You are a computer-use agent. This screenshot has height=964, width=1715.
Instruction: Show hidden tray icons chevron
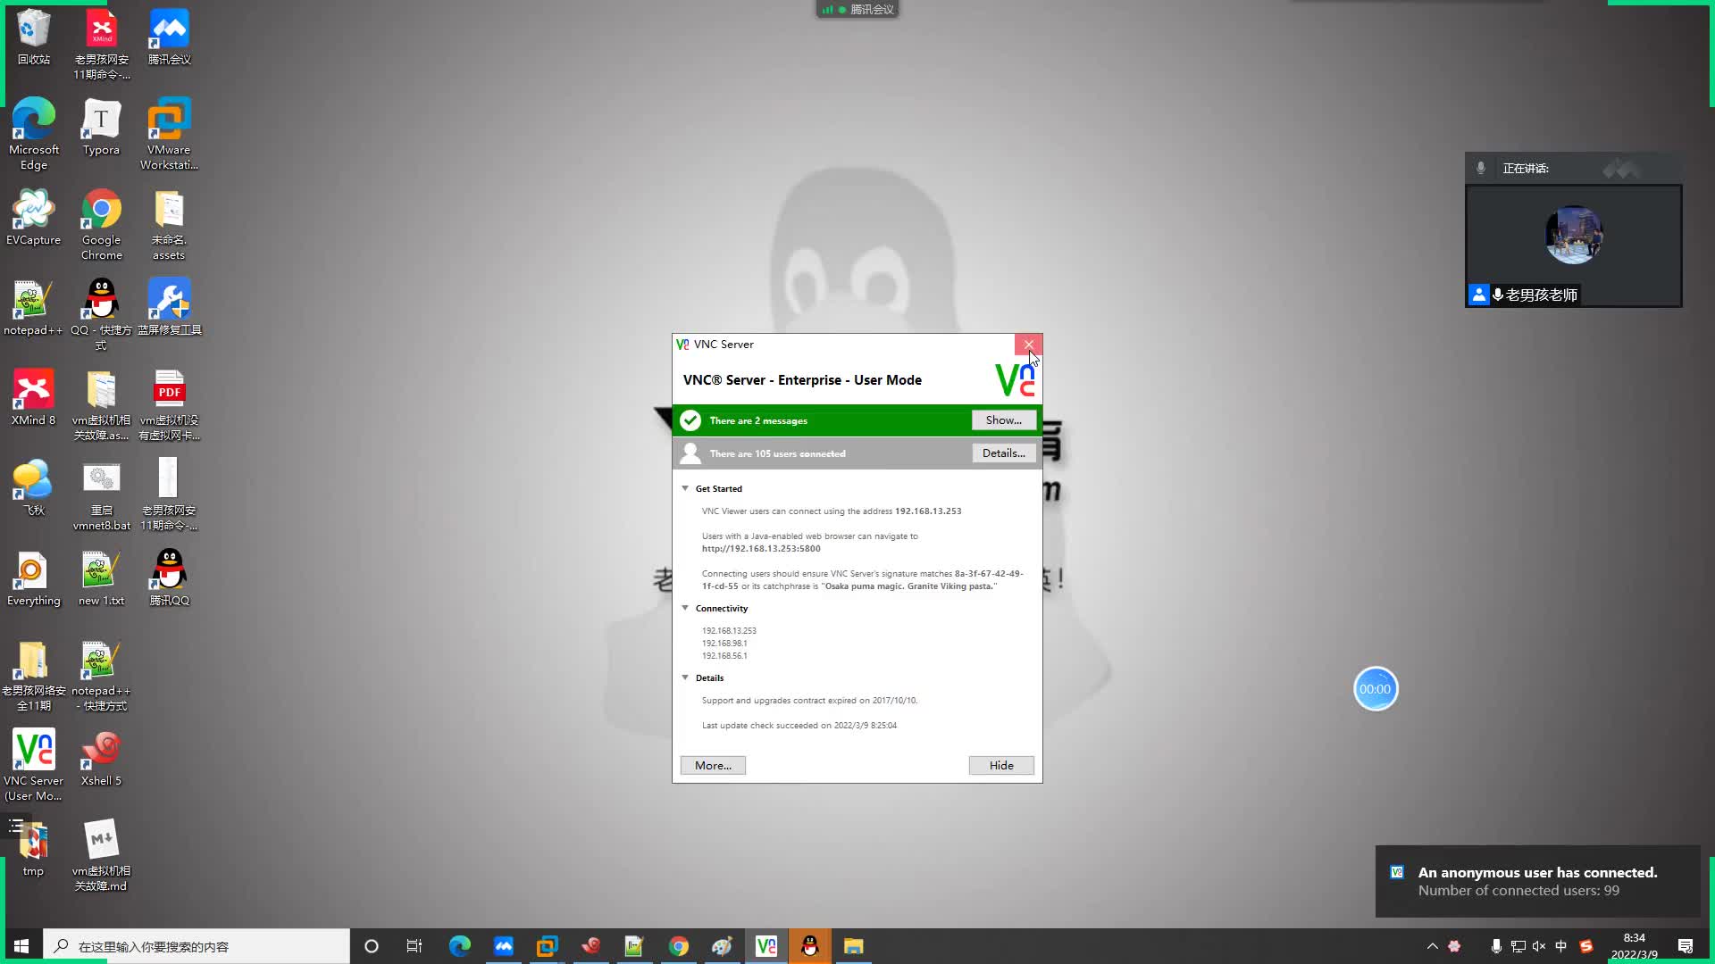1433,946
